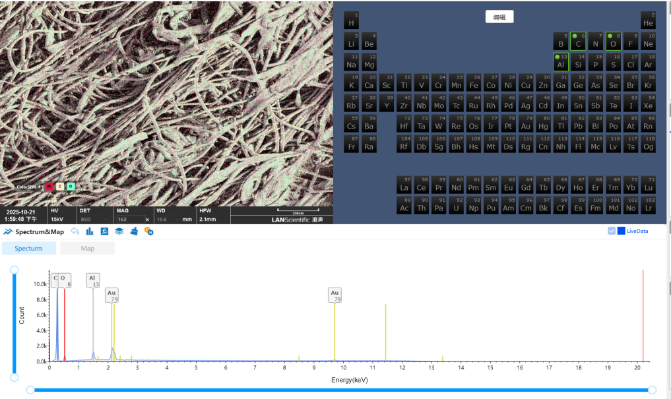Image resolution: width=671 pixels, height=399 pixels.
Task: Click the arrow beside the ColorSEM label
Action: pyautogui.click(x=40, y=187)
